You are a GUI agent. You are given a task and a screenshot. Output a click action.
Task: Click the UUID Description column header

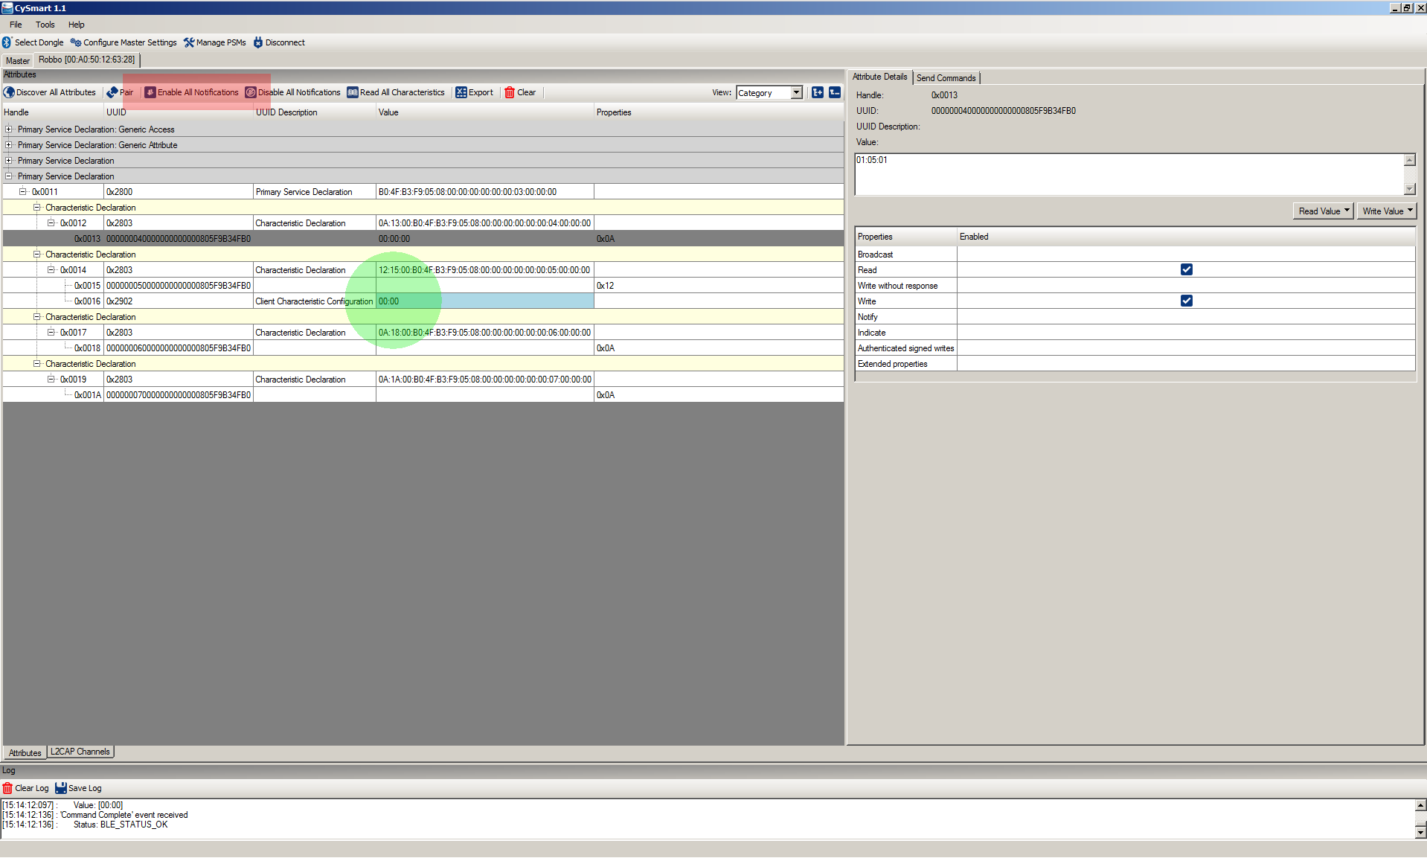(315, 112)
